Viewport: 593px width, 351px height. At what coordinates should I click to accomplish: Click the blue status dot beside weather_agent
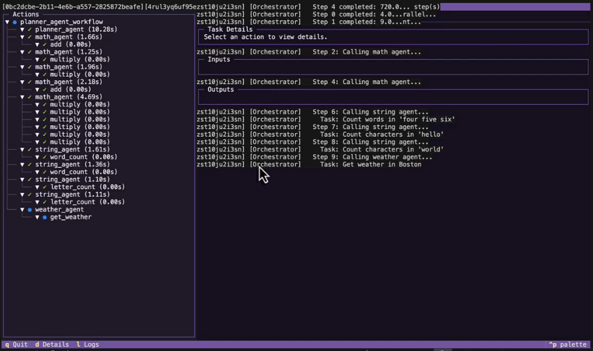30,210
